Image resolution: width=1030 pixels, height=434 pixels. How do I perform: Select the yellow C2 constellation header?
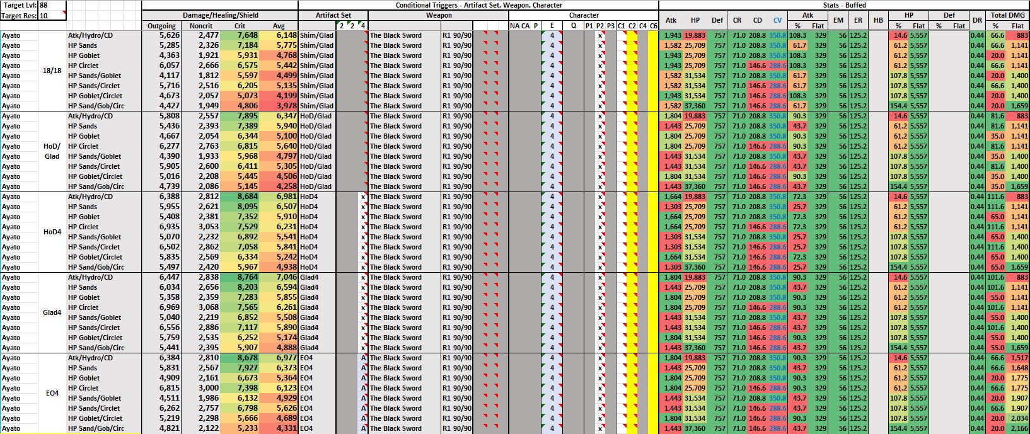(632, 26)
